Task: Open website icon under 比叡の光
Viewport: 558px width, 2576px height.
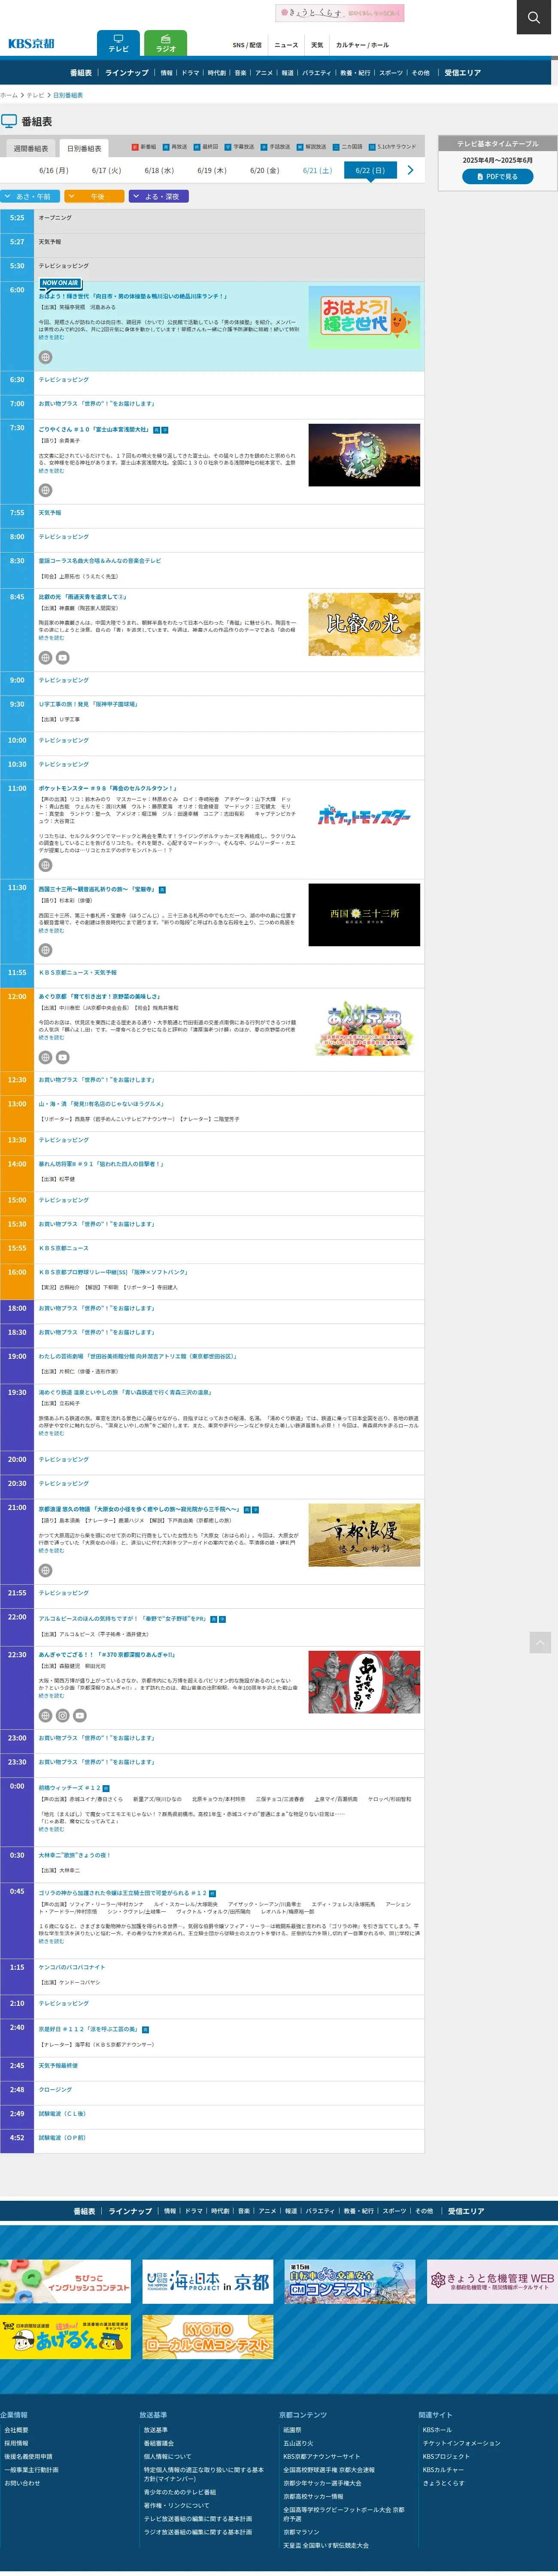Action: 45,658
